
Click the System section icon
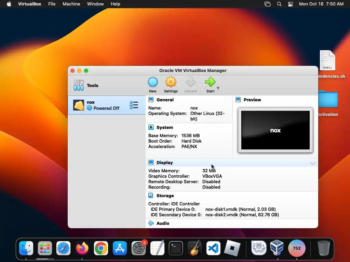click(x=151, y=127)
